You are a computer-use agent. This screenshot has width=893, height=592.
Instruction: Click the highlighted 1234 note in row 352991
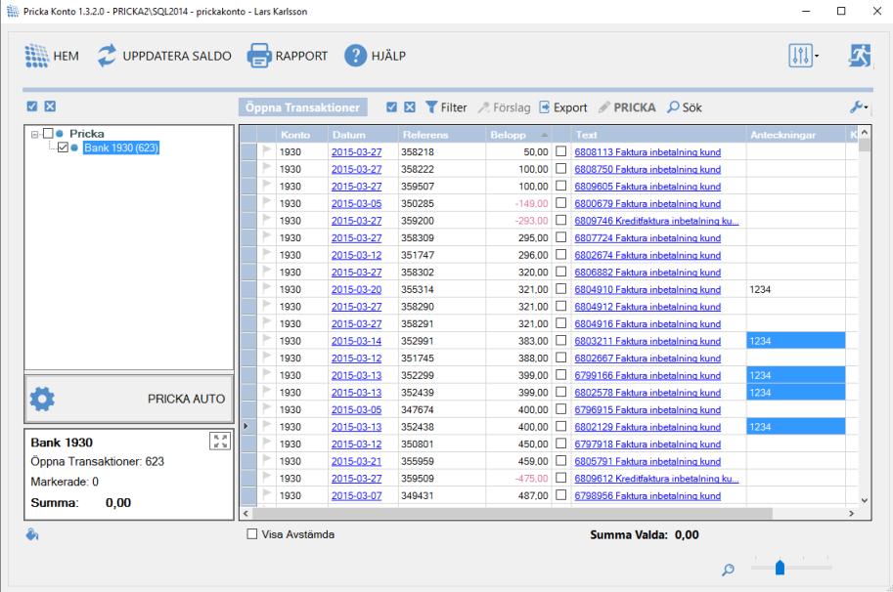(795, 341)
